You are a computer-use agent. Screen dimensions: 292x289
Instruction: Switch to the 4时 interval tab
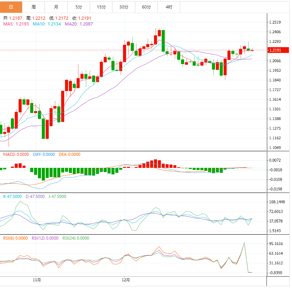point(169,7)
